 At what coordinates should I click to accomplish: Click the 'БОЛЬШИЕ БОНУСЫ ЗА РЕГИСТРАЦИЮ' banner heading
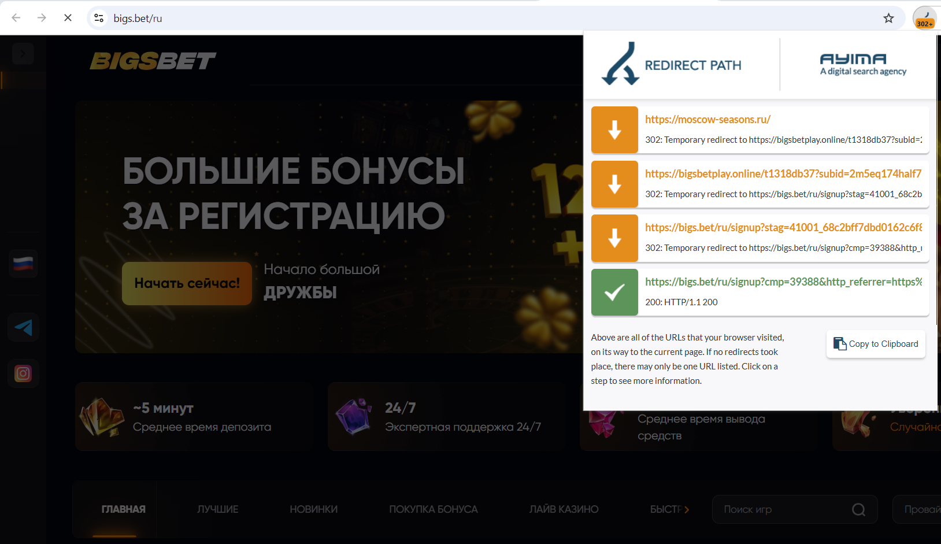point(294,193)
